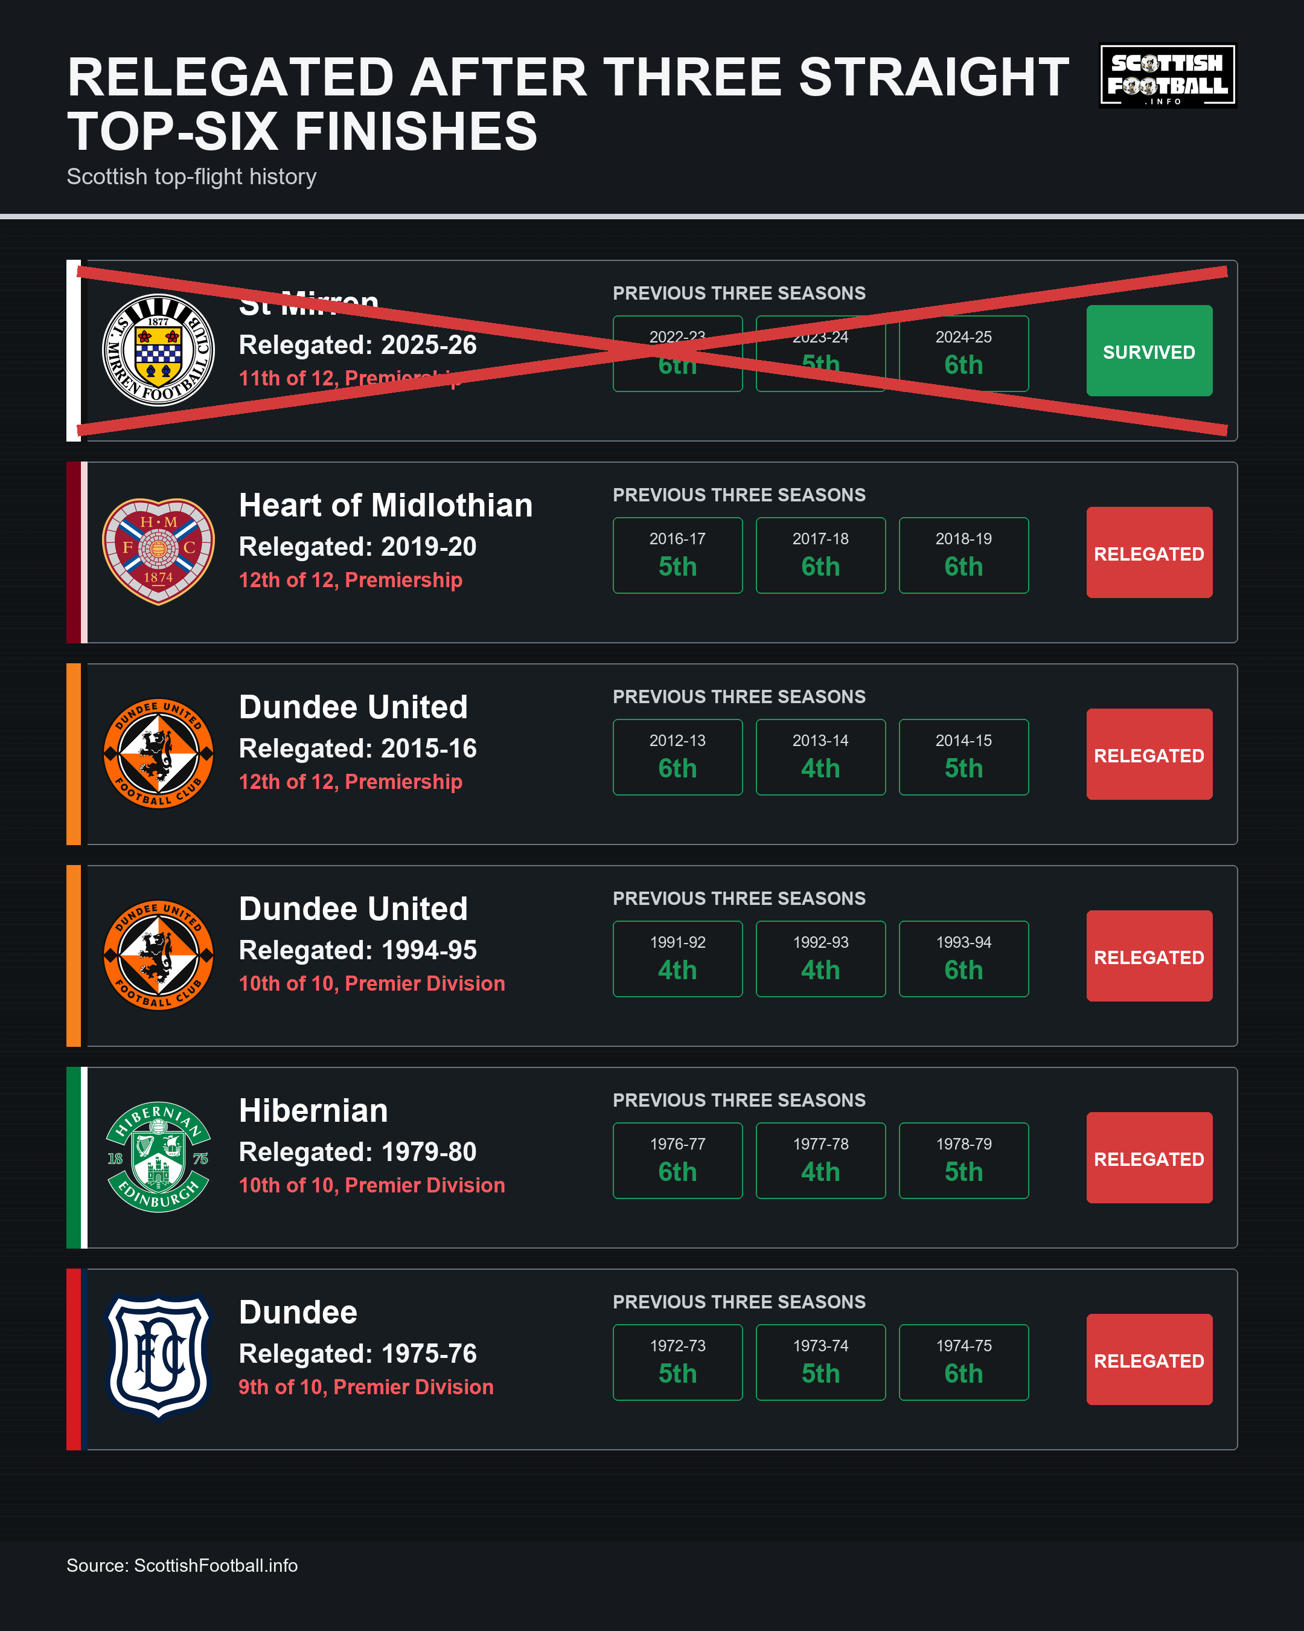Click the Dundee United crest beside 2015-16

[x=158, y=753]
